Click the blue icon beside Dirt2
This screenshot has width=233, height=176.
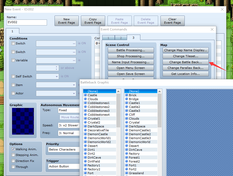tap(85, 153)
